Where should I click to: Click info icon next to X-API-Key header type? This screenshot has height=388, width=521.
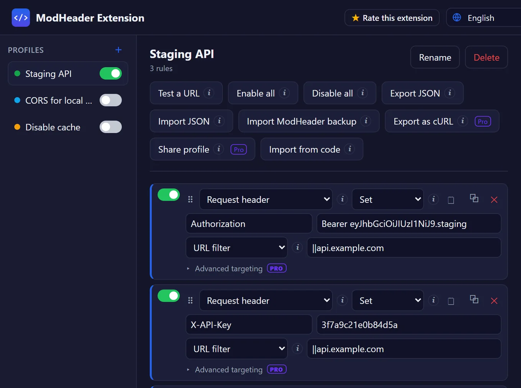[342, 300]
